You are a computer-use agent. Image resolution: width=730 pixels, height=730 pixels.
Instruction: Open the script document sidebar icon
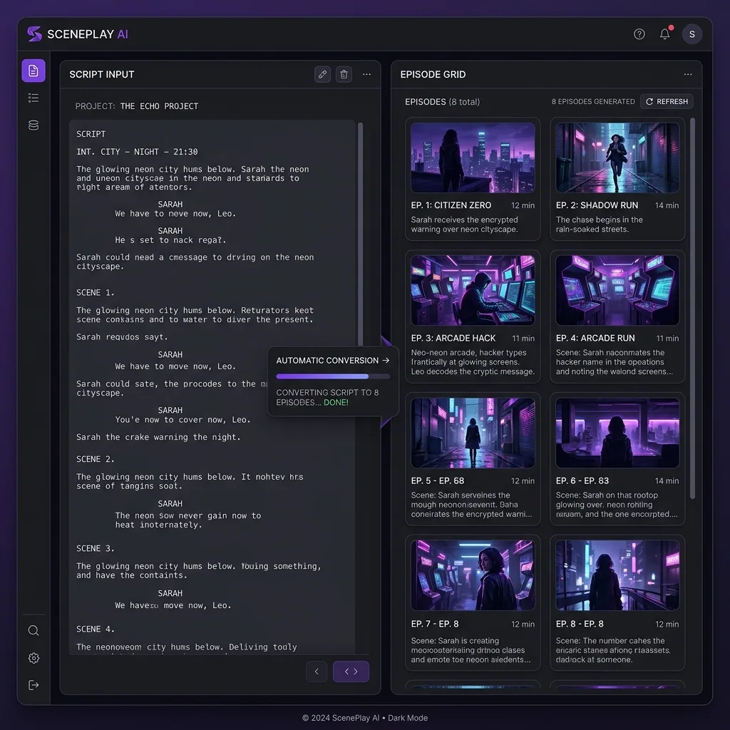pos(34,71)
